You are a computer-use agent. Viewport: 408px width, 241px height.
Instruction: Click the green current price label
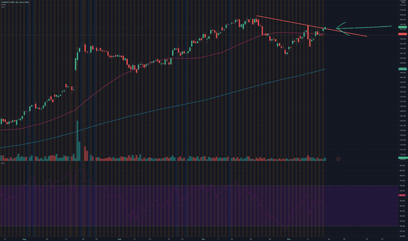pyautogui.click(x=403, y=27)
